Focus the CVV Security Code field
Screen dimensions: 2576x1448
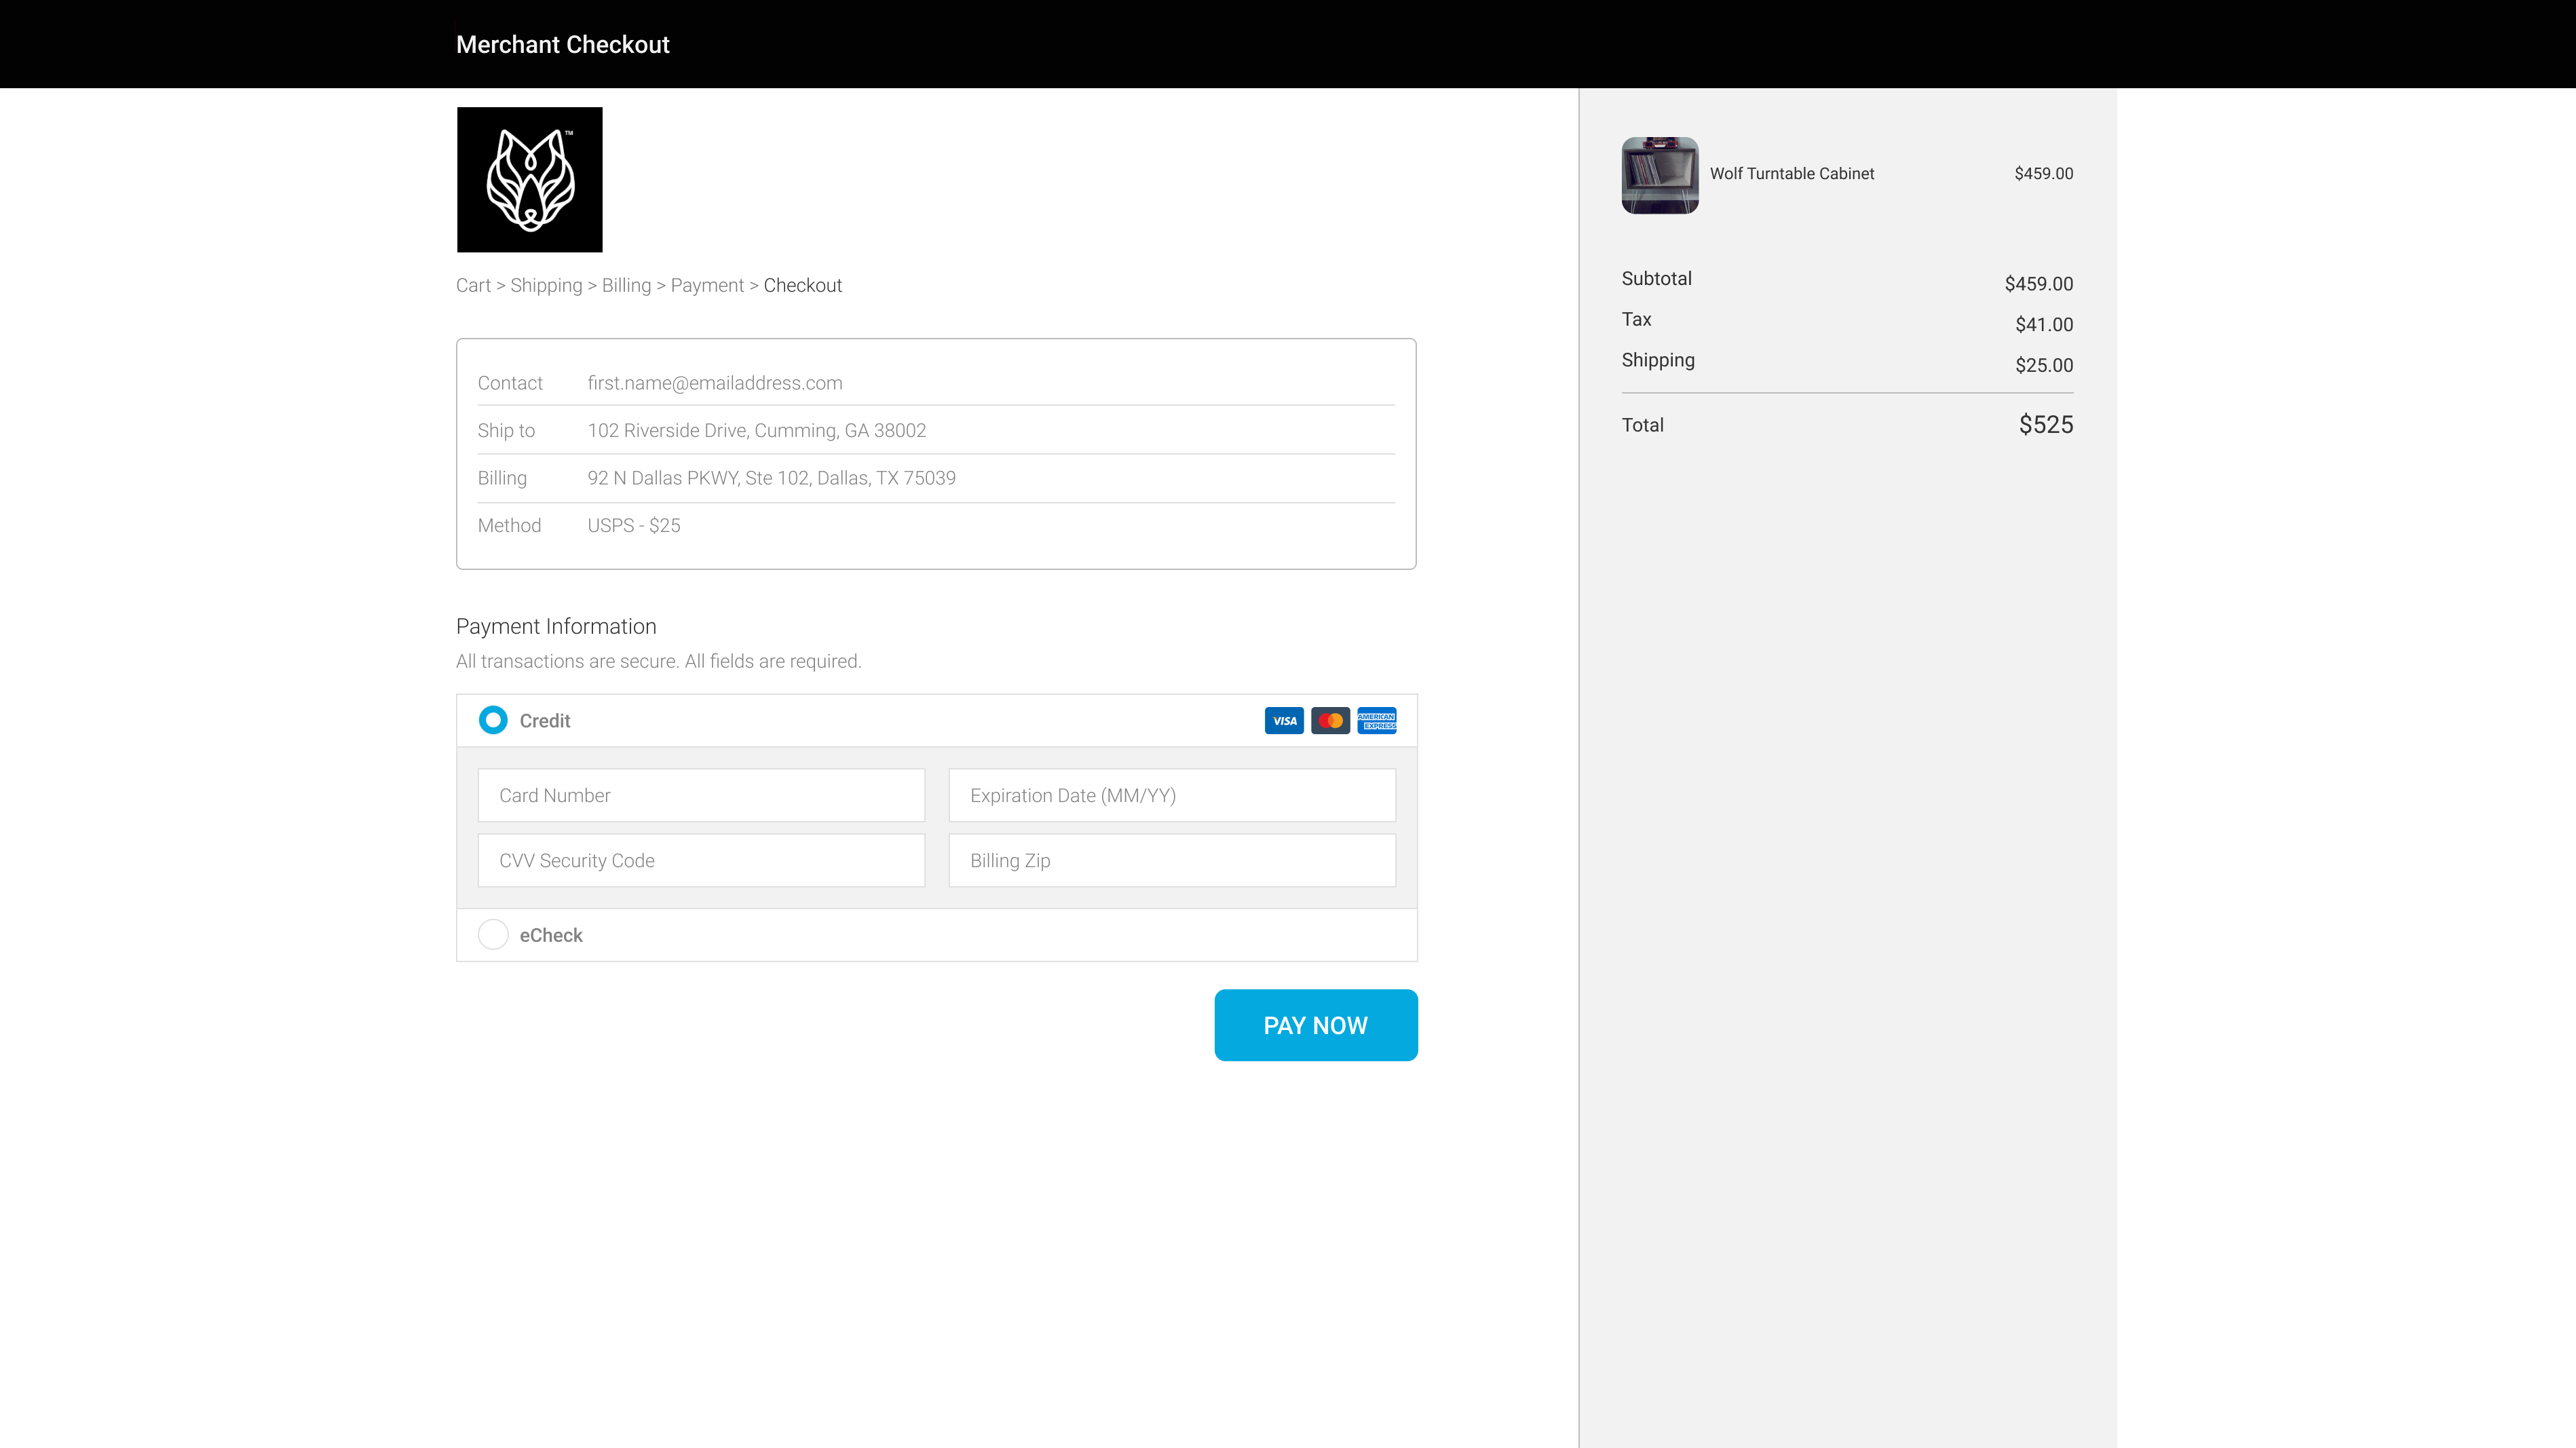click(x=701, y=860)
